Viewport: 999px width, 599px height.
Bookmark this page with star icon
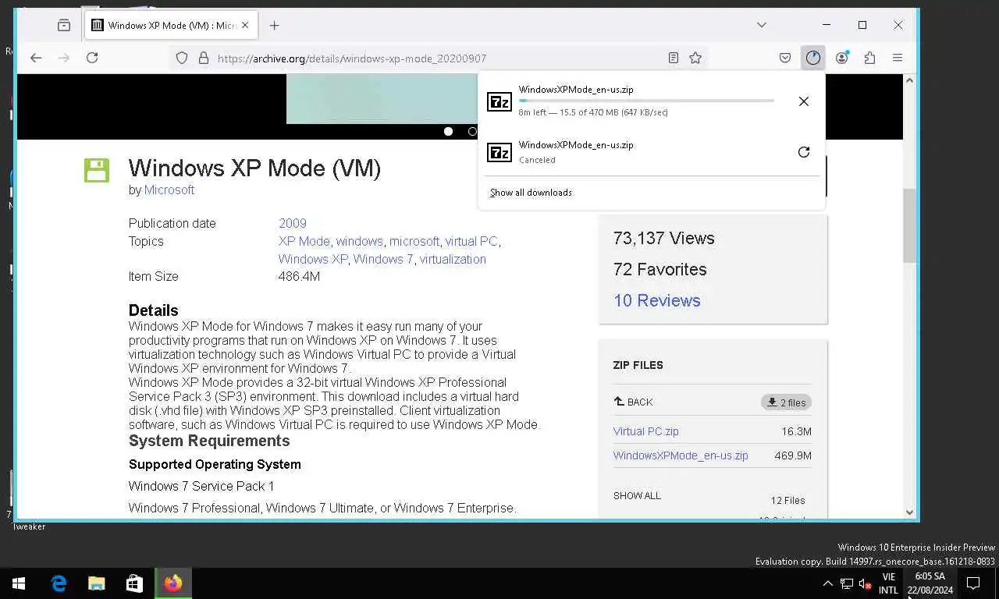[695, 58]
